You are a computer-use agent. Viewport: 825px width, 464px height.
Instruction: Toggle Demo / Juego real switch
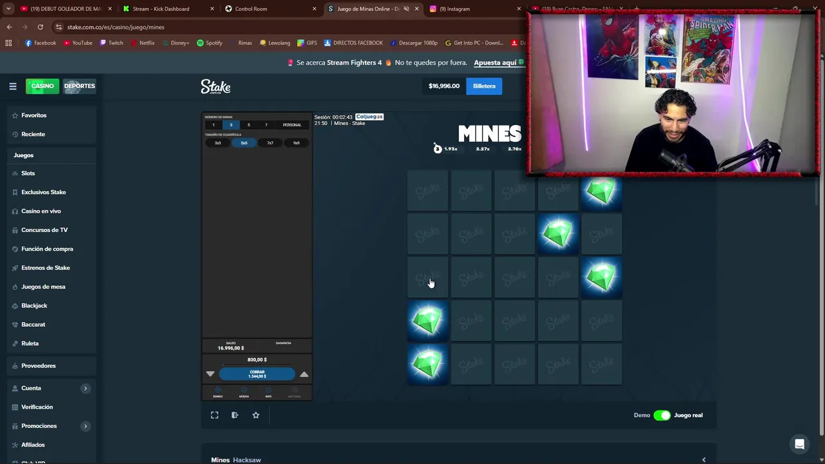[662, 415]
